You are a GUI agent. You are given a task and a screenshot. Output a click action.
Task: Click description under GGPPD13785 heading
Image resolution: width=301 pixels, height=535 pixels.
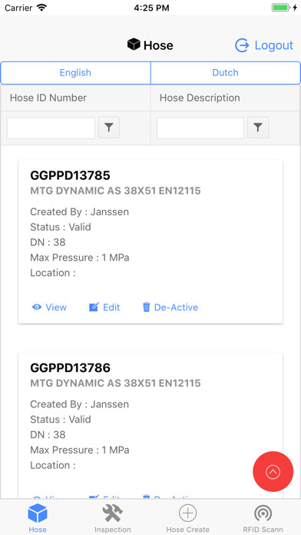pos(115,191)
